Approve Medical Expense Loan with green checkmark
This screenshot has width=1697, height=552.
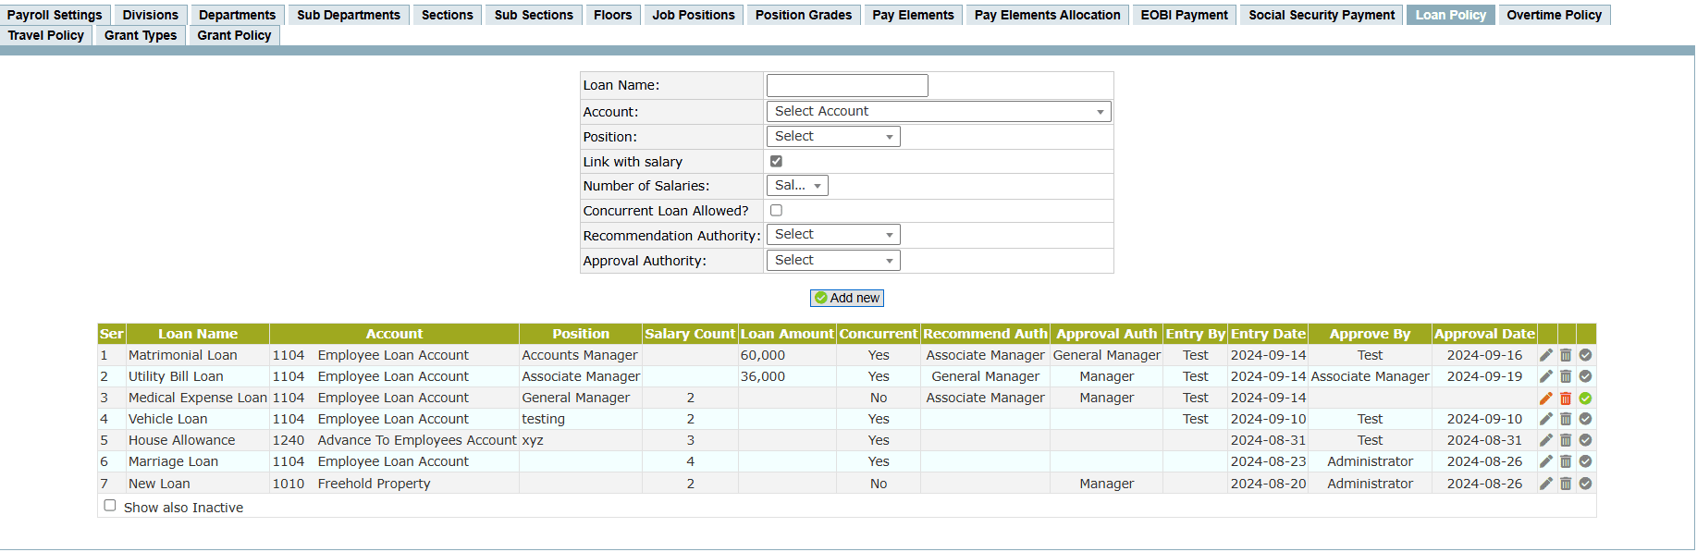1585,399
